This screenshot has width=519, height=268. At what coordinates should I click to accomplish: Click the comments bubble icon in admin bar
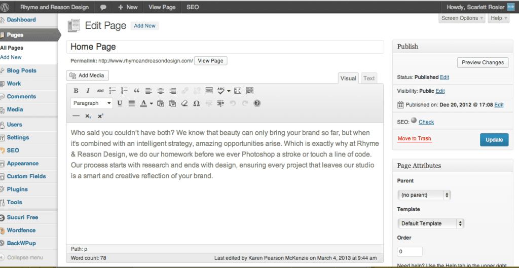[x=103, y=7]
